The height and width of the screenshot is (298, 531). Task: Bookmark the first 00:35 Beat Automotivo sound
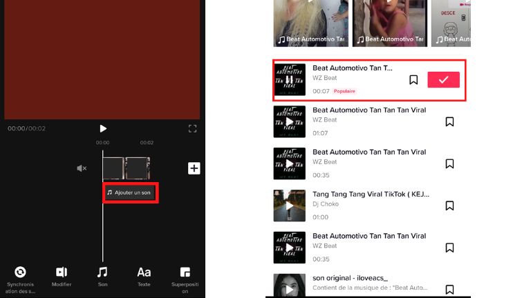click(449, 163)
